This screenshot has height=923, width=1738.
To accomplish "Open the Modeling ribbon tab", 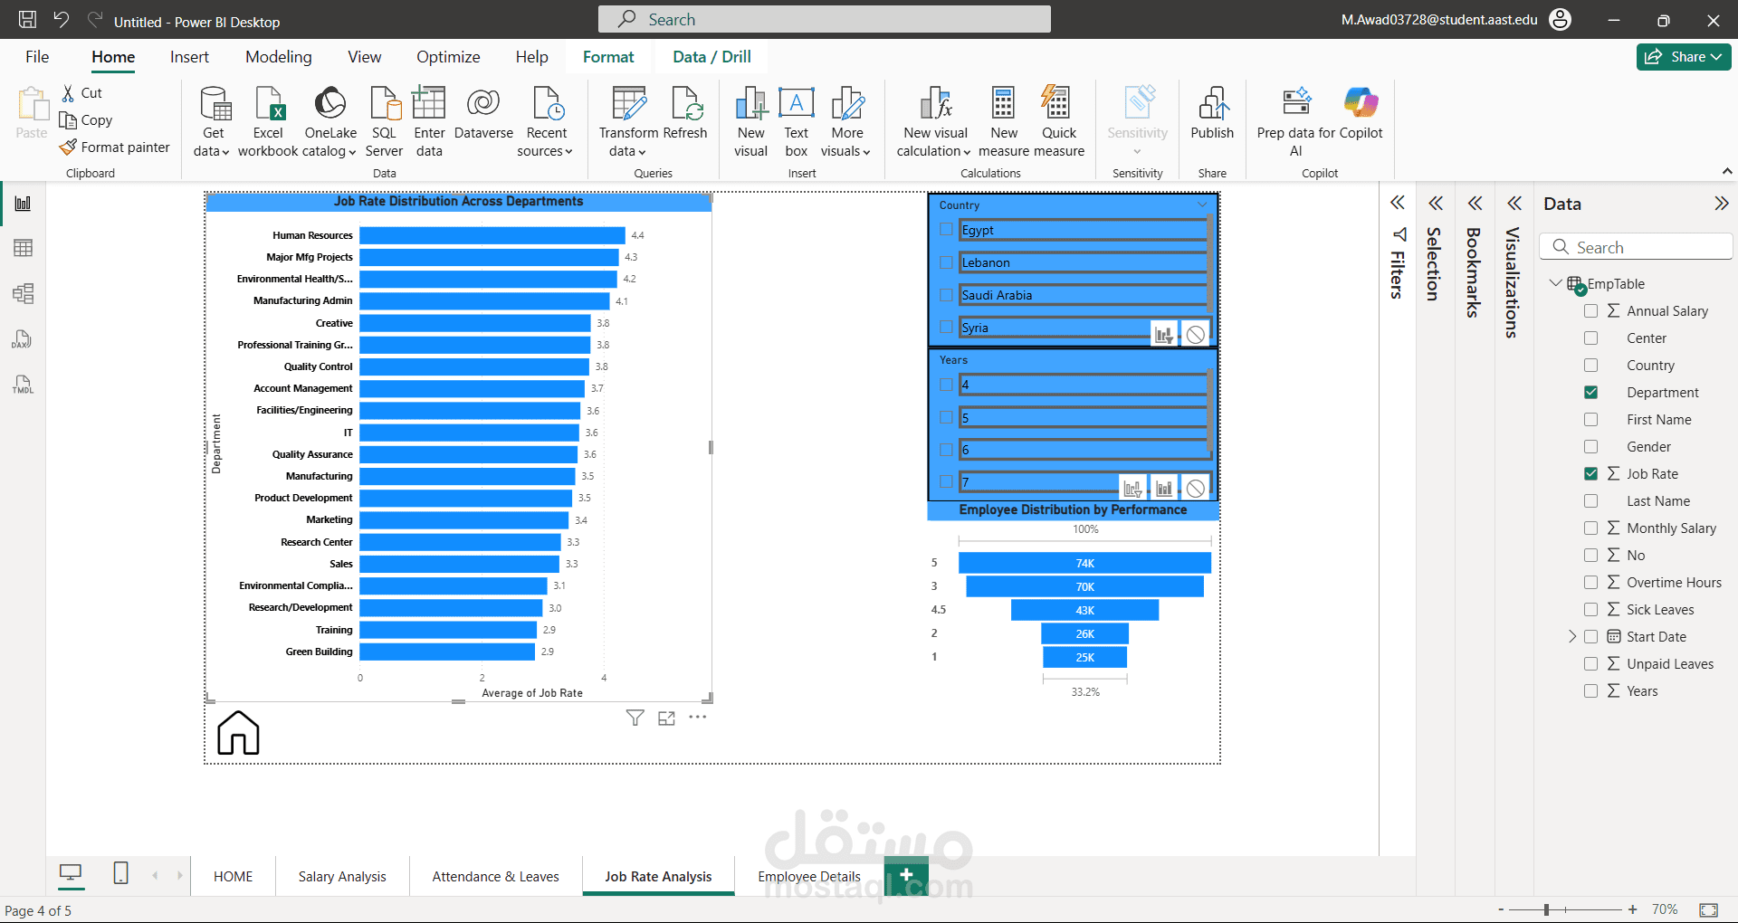I will 278,57.
